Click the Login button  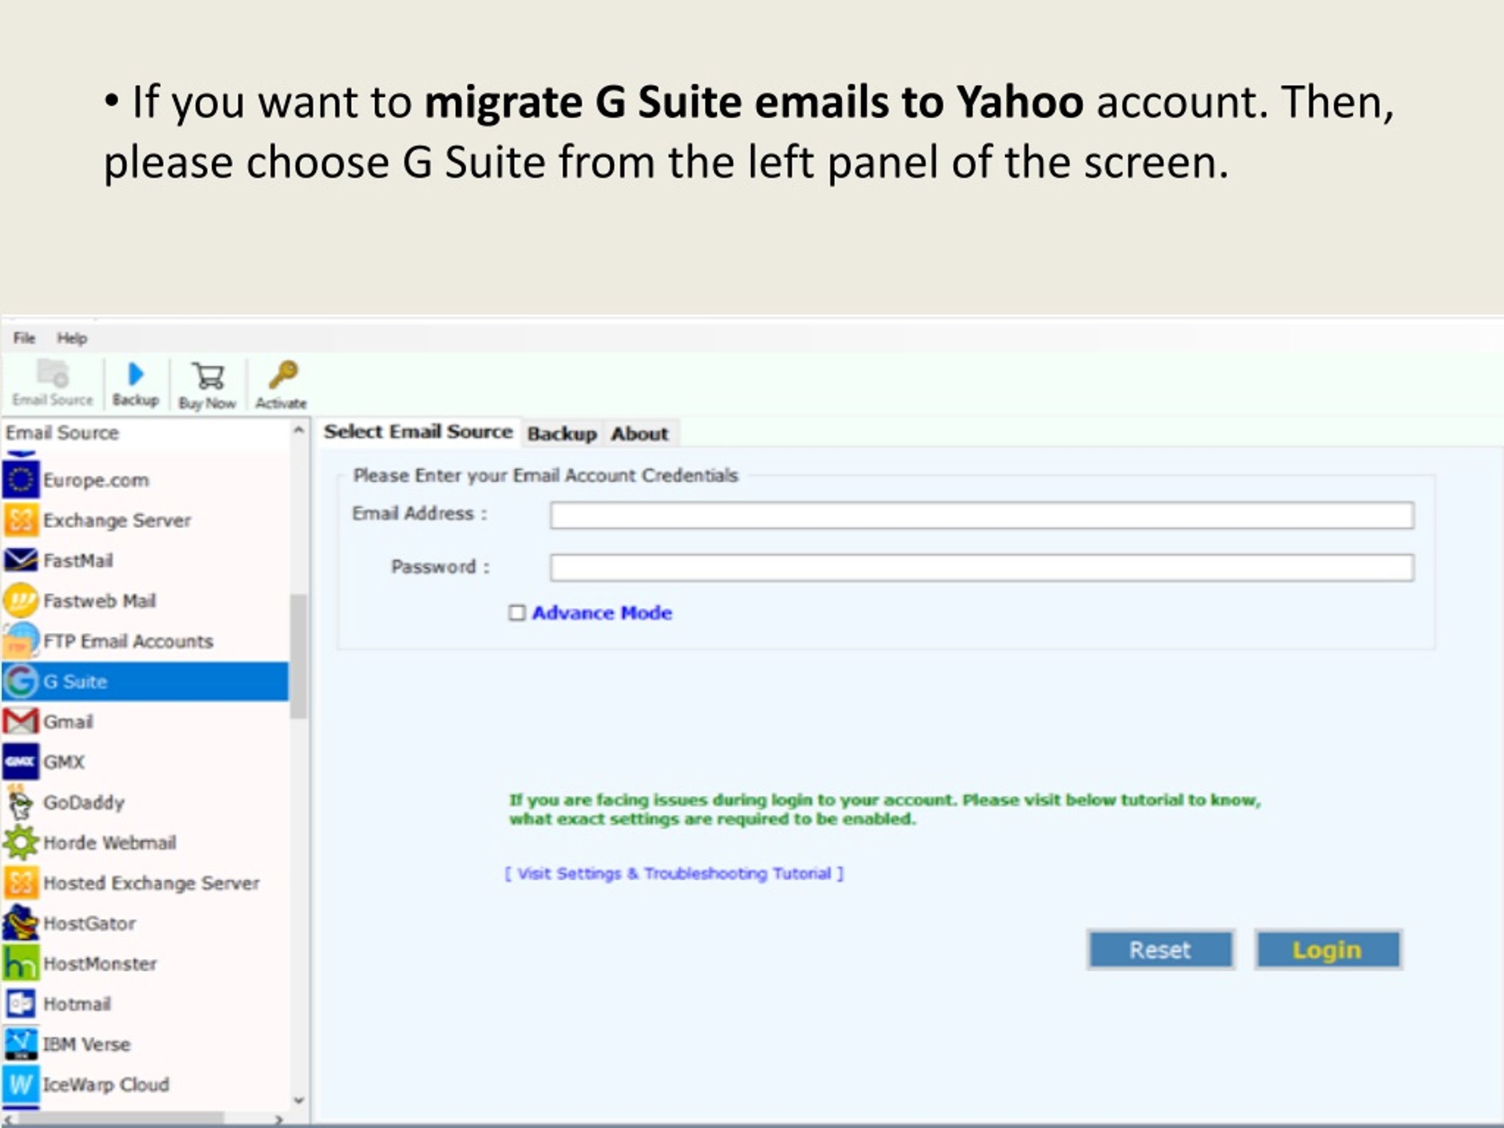1327,949
